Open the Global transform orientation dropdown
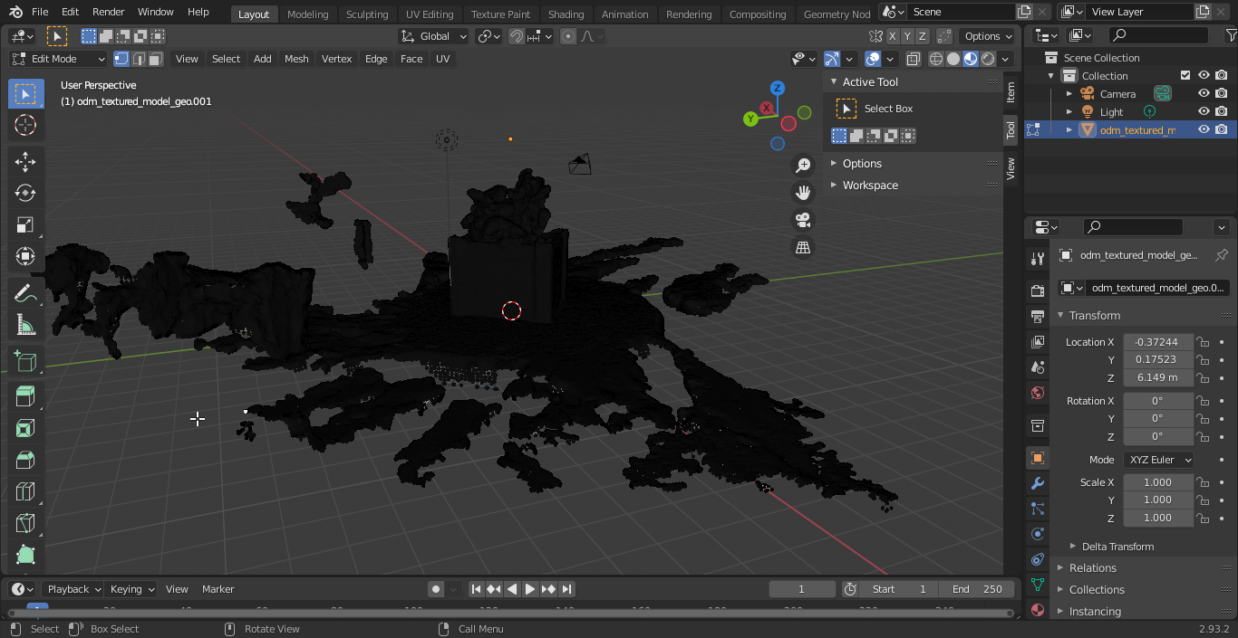This screenshot has width=1238, height=638. pos(435,36)
